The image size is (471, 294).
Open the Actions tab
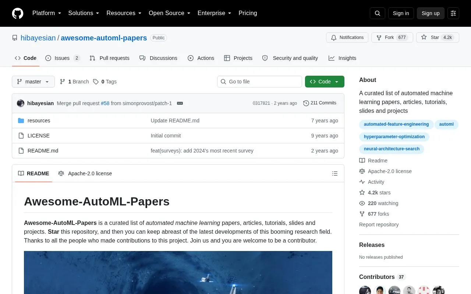pyautogui.click(x=201, y=58)
